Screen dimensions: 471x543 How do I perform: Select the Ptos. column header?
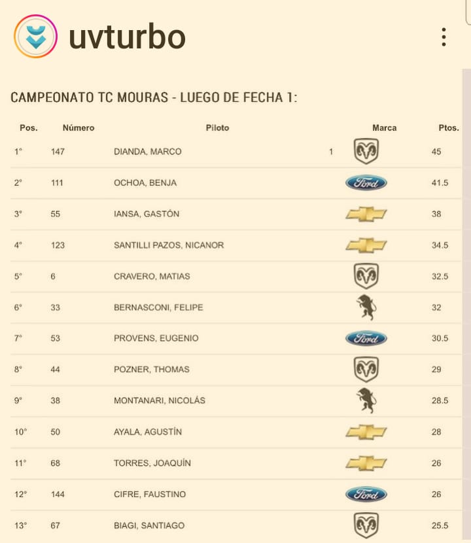(x=449, y=128)
